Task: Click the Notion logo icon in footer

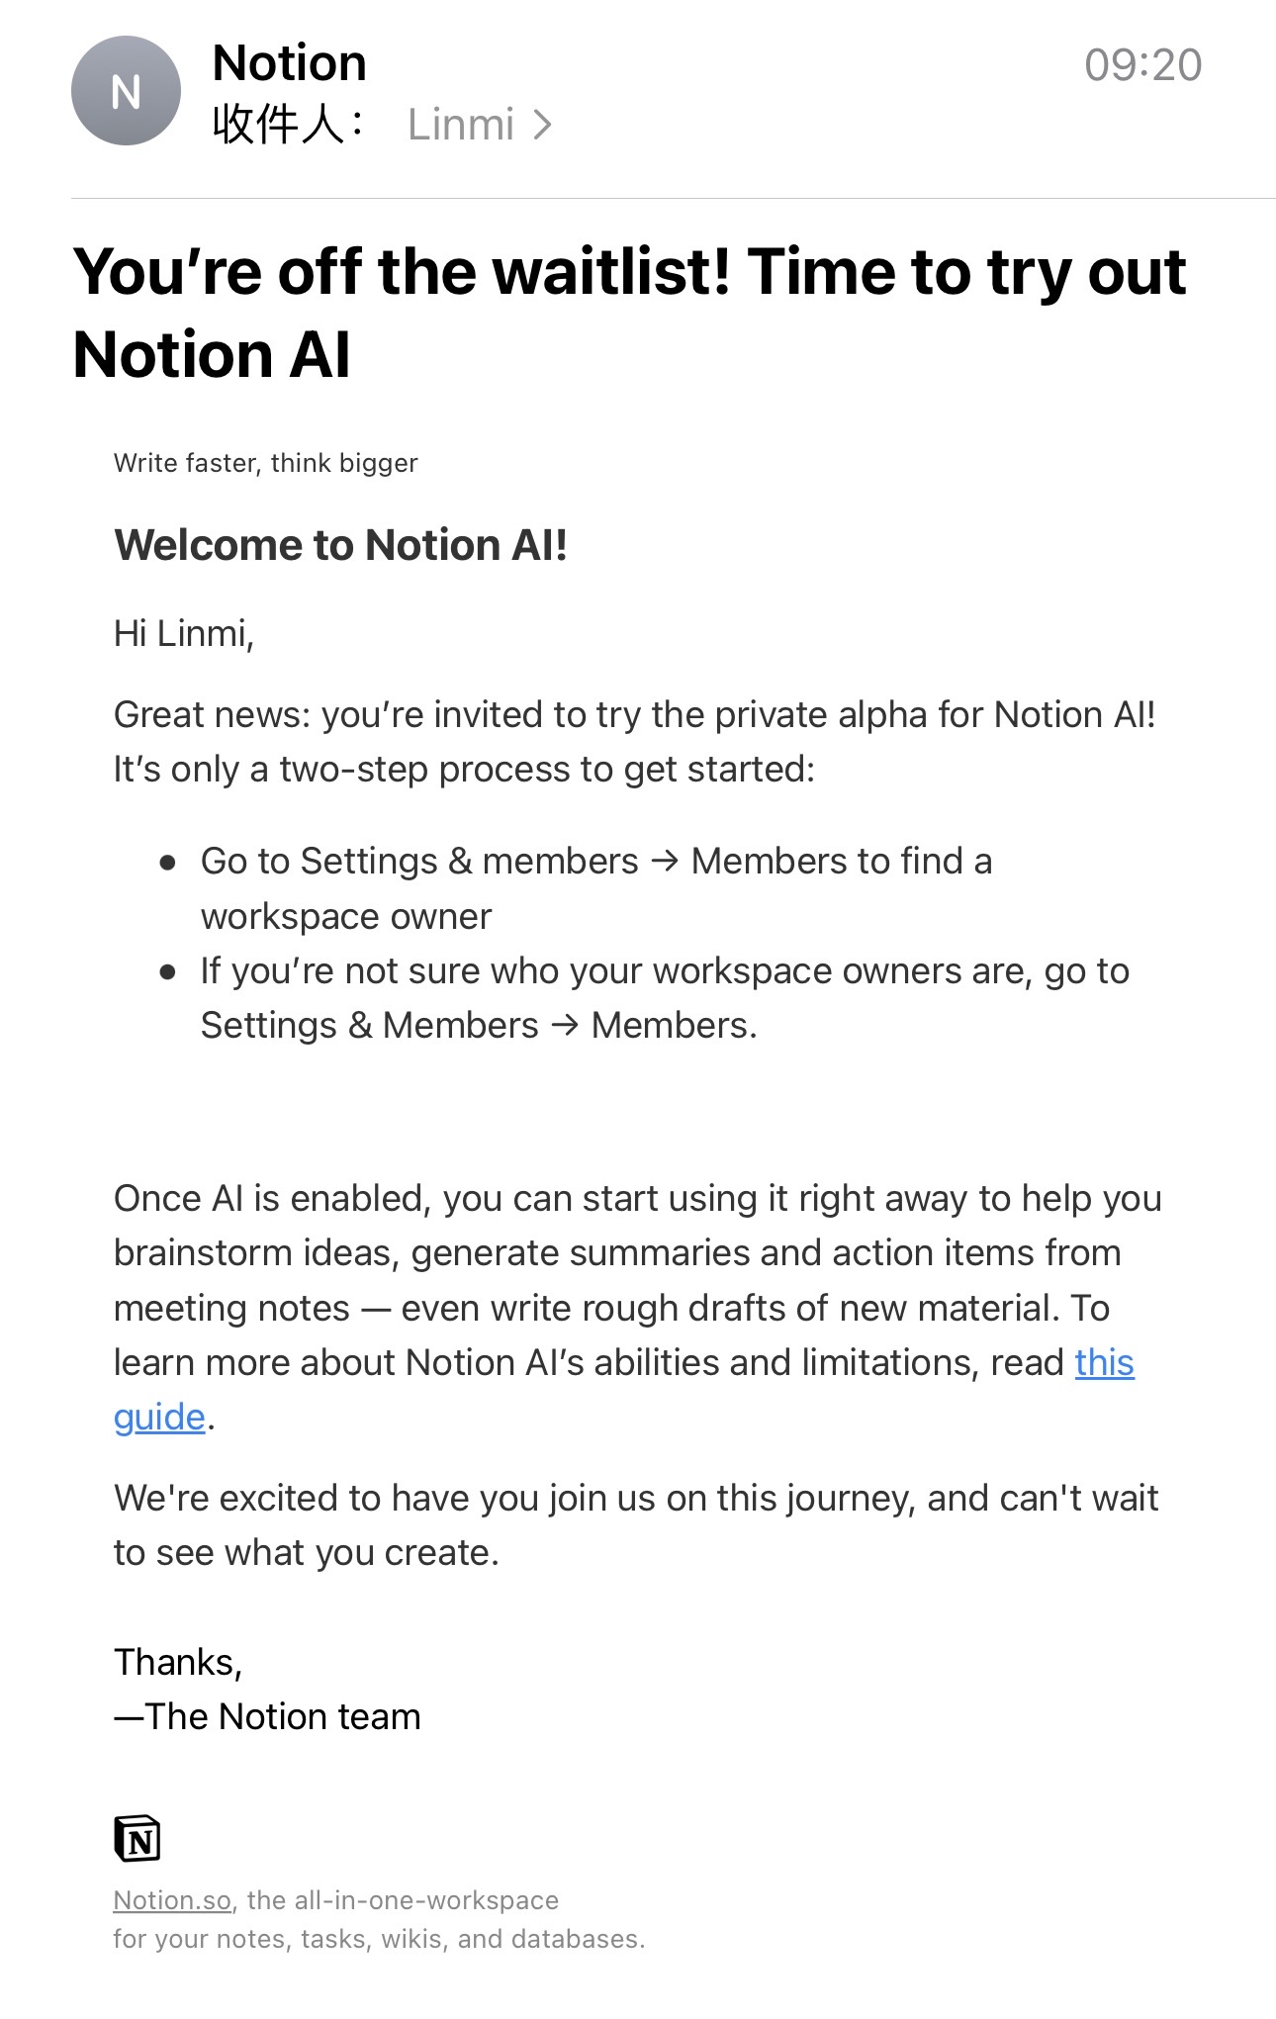Action: tap(137, 1839)
